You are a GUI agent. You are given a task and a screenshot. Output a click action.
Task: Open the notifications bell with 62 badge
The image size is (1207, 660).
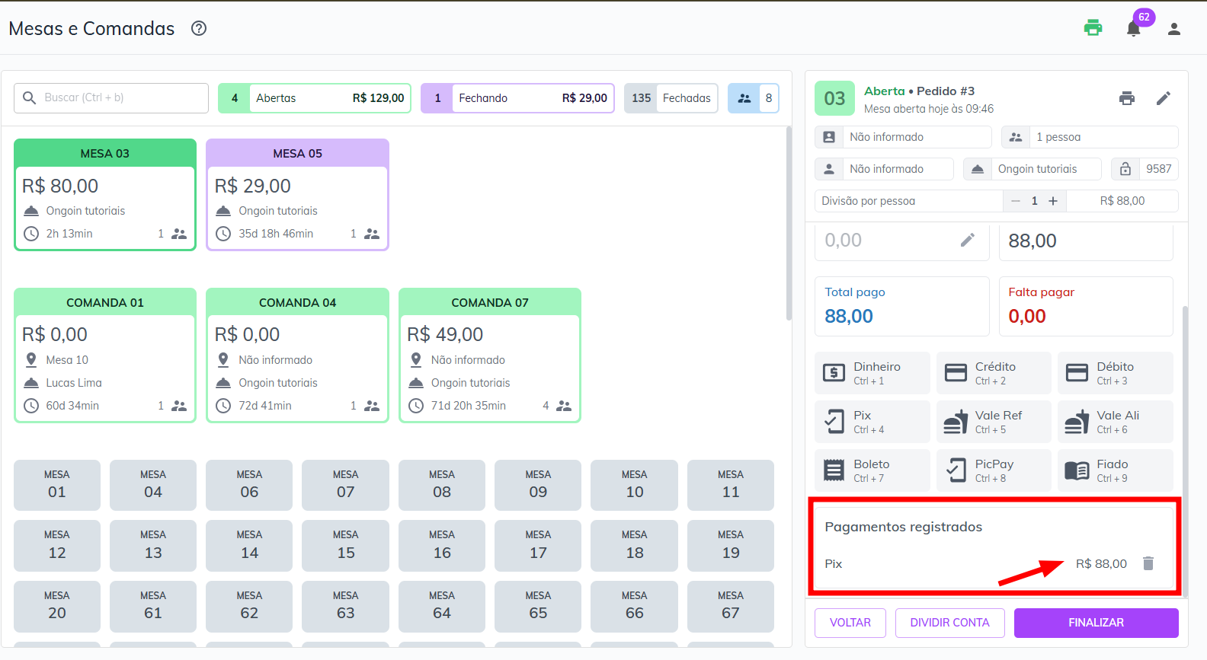[1133, 29]
